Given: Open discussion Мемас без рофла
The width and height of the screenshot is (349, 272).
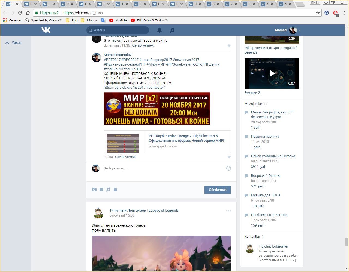Looking at the screenshot, I should point(272,115).
